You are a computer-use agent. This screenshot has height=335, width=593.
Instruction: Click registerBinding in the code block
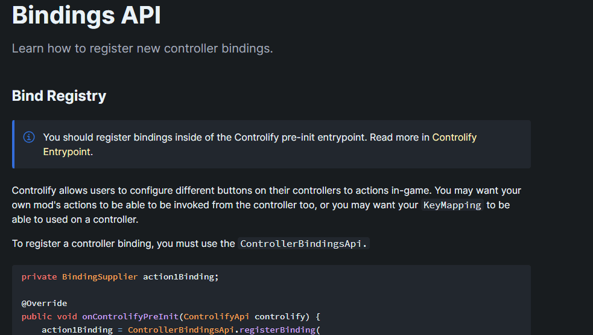276,330
